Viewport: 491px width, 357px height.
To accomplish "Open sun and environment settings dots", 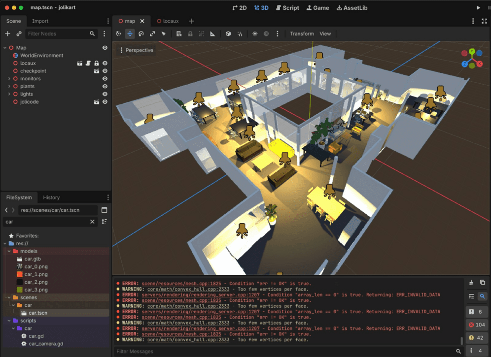I will (277, 34).
